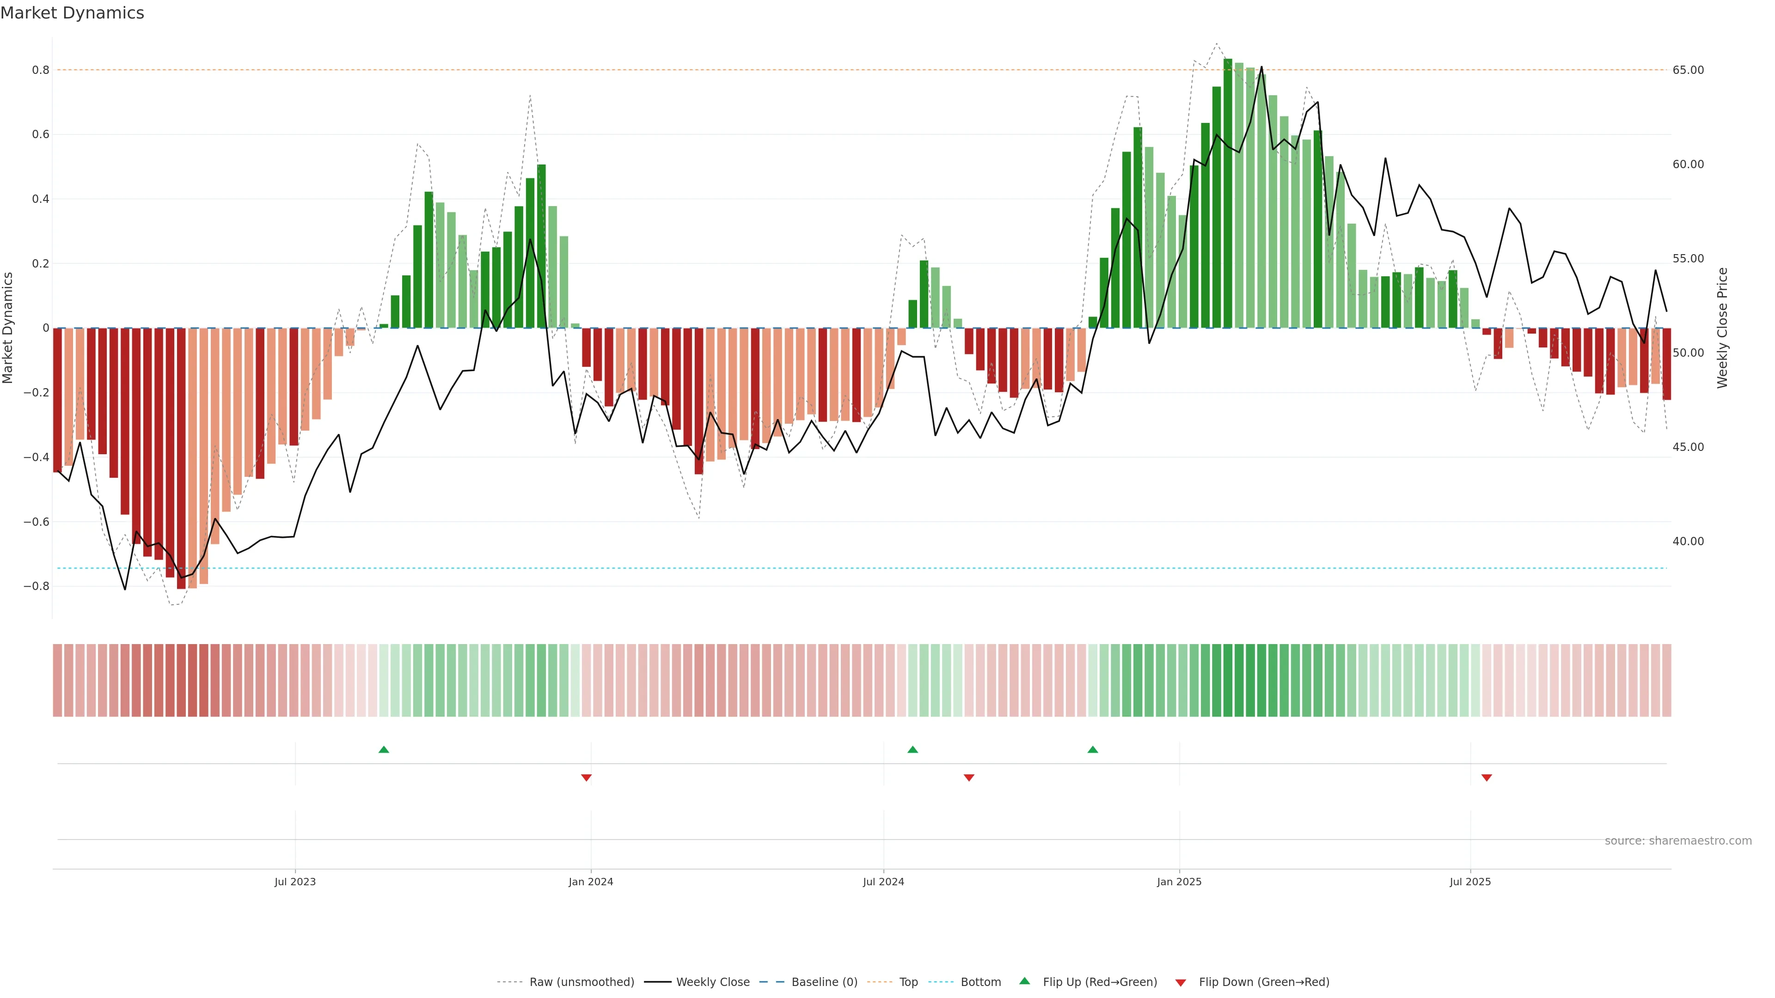Click the red flip-down triangle near Jan 2024
The height and width of the screenshot is (998, 1775).
tap(587, 778)
